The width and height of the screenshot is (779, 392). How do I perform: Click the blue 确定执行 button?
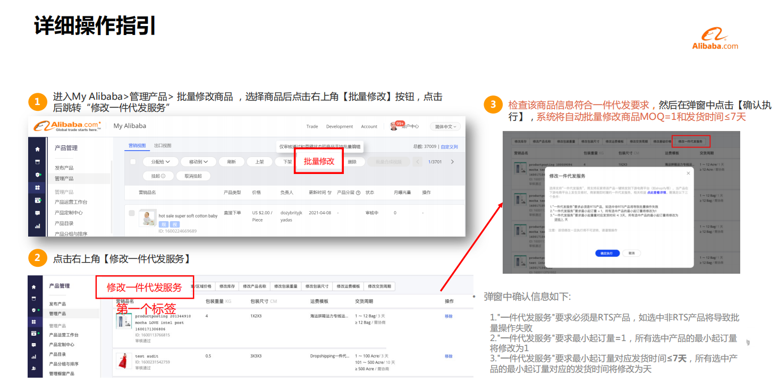click(606, 254)
